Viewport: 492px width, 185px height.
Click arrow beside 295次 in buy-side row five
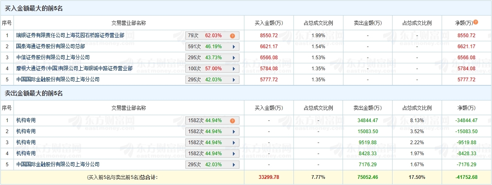pyautogui.click(x=234, y=80)
